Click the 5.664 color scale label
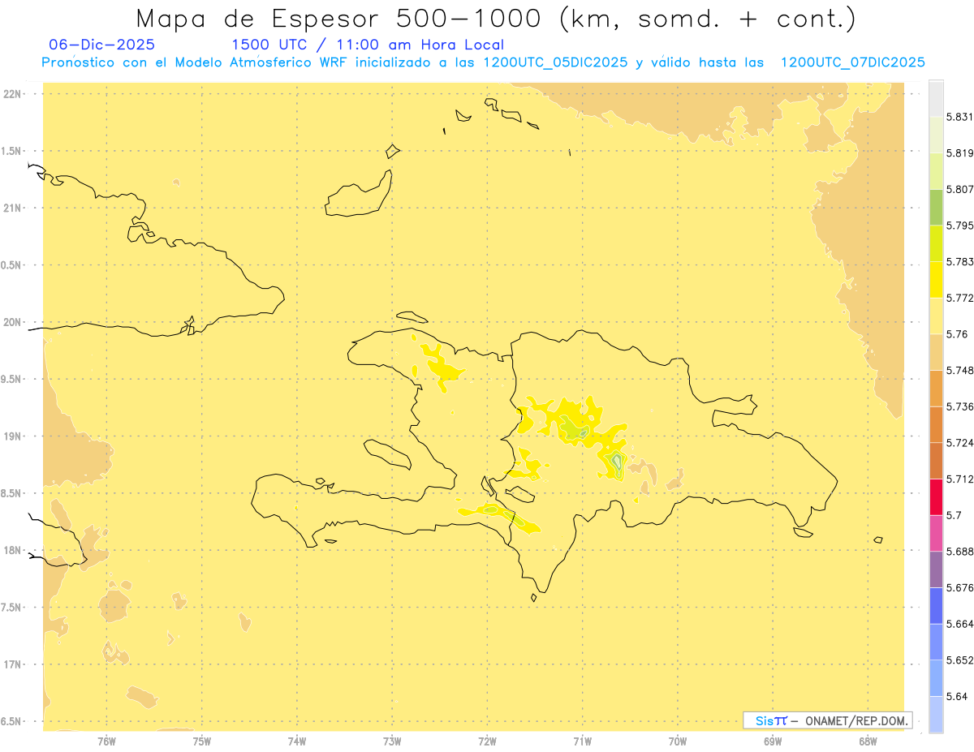The height and width of the screenshot is (752, 974). pos(959,624)
